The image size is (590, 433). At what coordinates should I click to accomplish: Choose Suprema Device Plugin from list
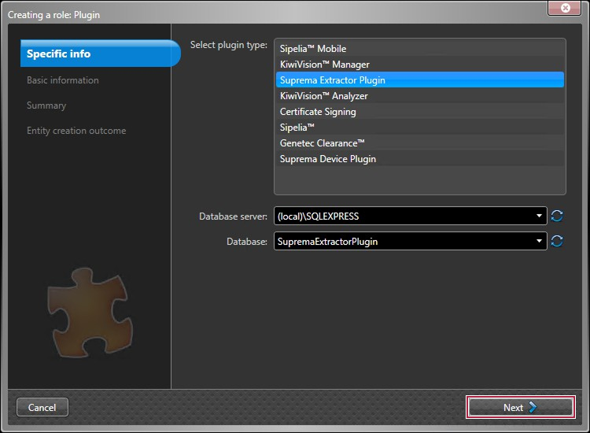click(x=327, y=159)
